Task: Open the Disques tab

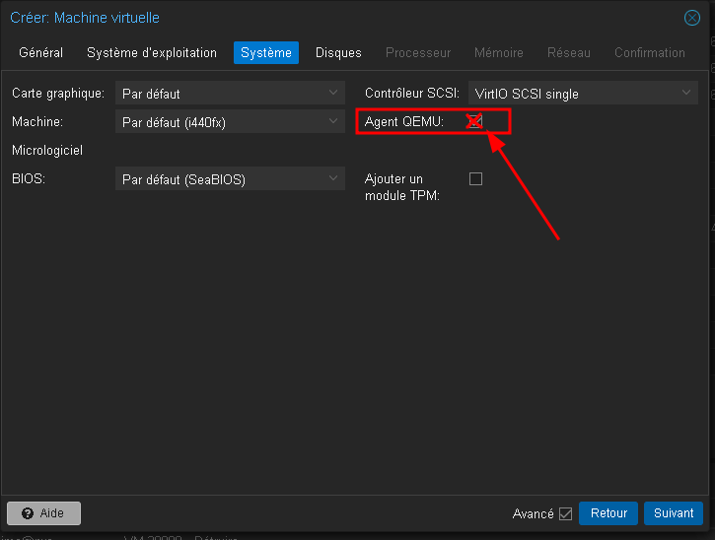Action: point(338,53)
